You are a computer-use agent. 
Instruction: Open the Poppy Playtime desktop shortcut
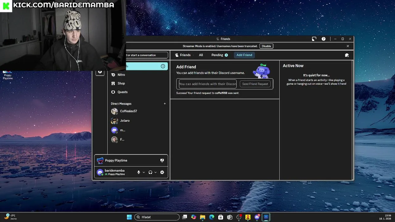pyautogui.click(x=8, y=75)
